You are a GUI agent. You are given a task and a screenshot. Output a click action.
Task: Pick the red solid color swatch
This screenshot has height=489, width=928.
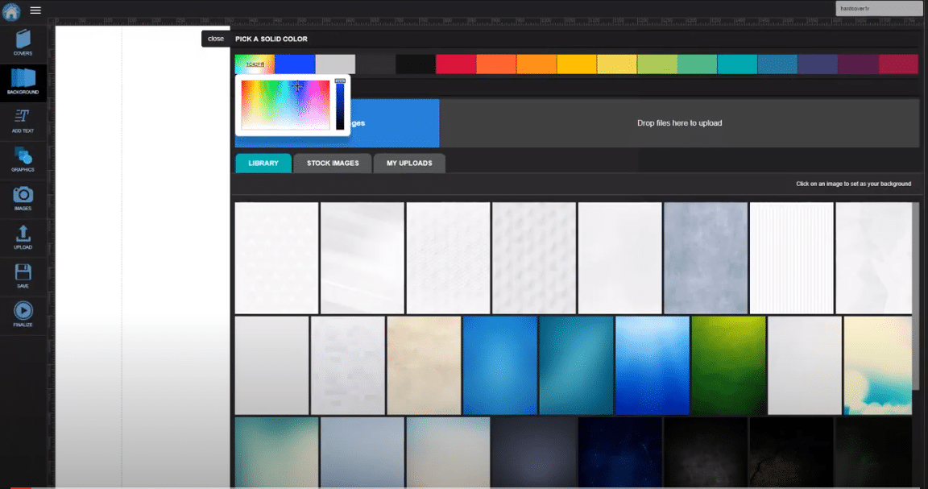[x=456, y=64]
